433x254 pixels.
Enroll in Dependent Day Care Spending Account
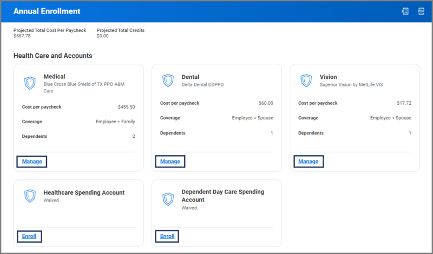167,236
